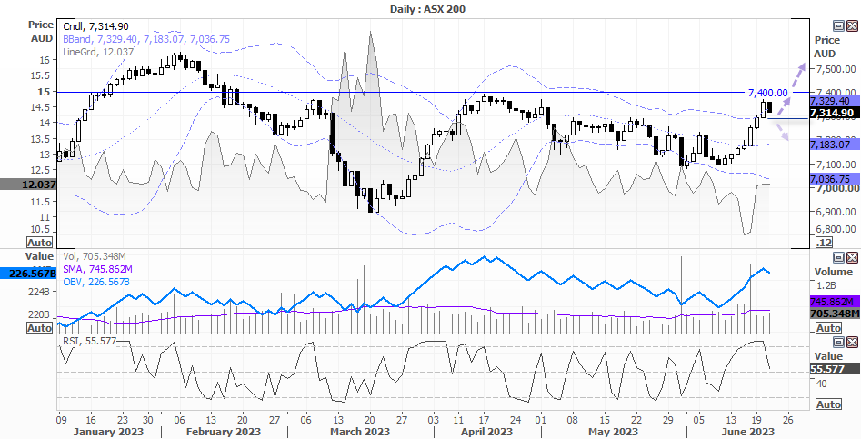Click the downward dashed projection arrow
This screenshot has height=439, width=861.
(x=781, y=131)
